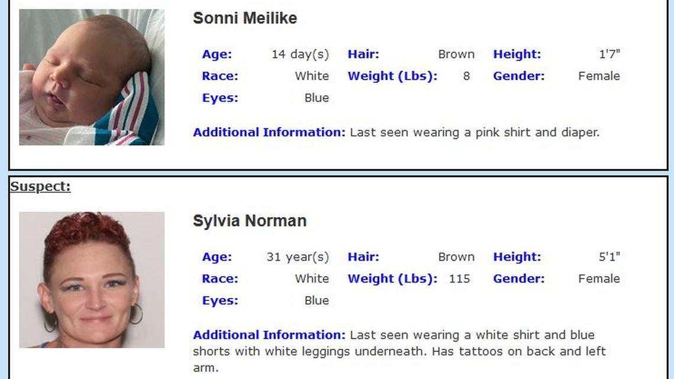The height and width of the screenshot is (379, 674).
Task: Select the "31 year(s)" age value
Action: [297, 257]
